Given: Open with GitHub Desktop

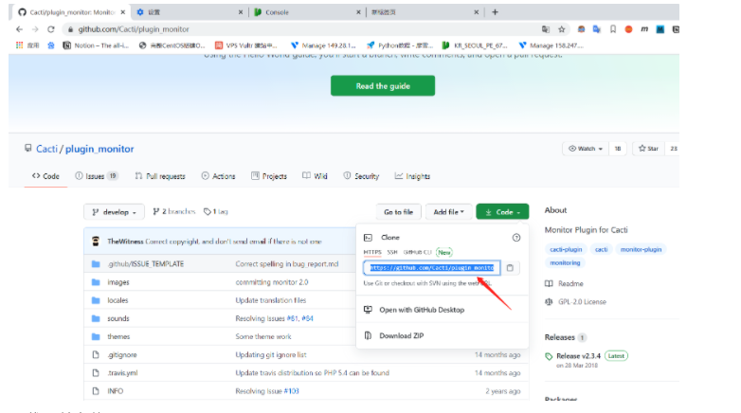Looking at the screenshot, I should (x=421, y=309).
